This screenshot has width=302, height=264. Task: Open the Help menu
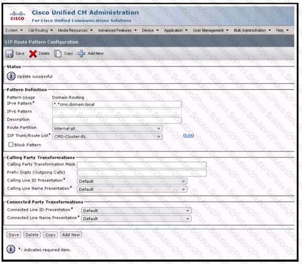[x=282, y=30]
